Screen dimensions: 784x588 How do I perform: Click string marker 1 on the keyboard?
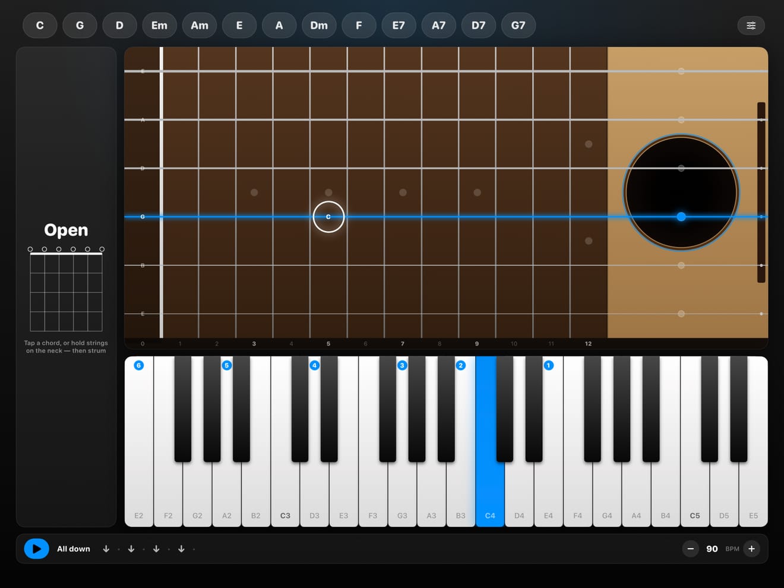pyautogui.click(x=549, y=365)
